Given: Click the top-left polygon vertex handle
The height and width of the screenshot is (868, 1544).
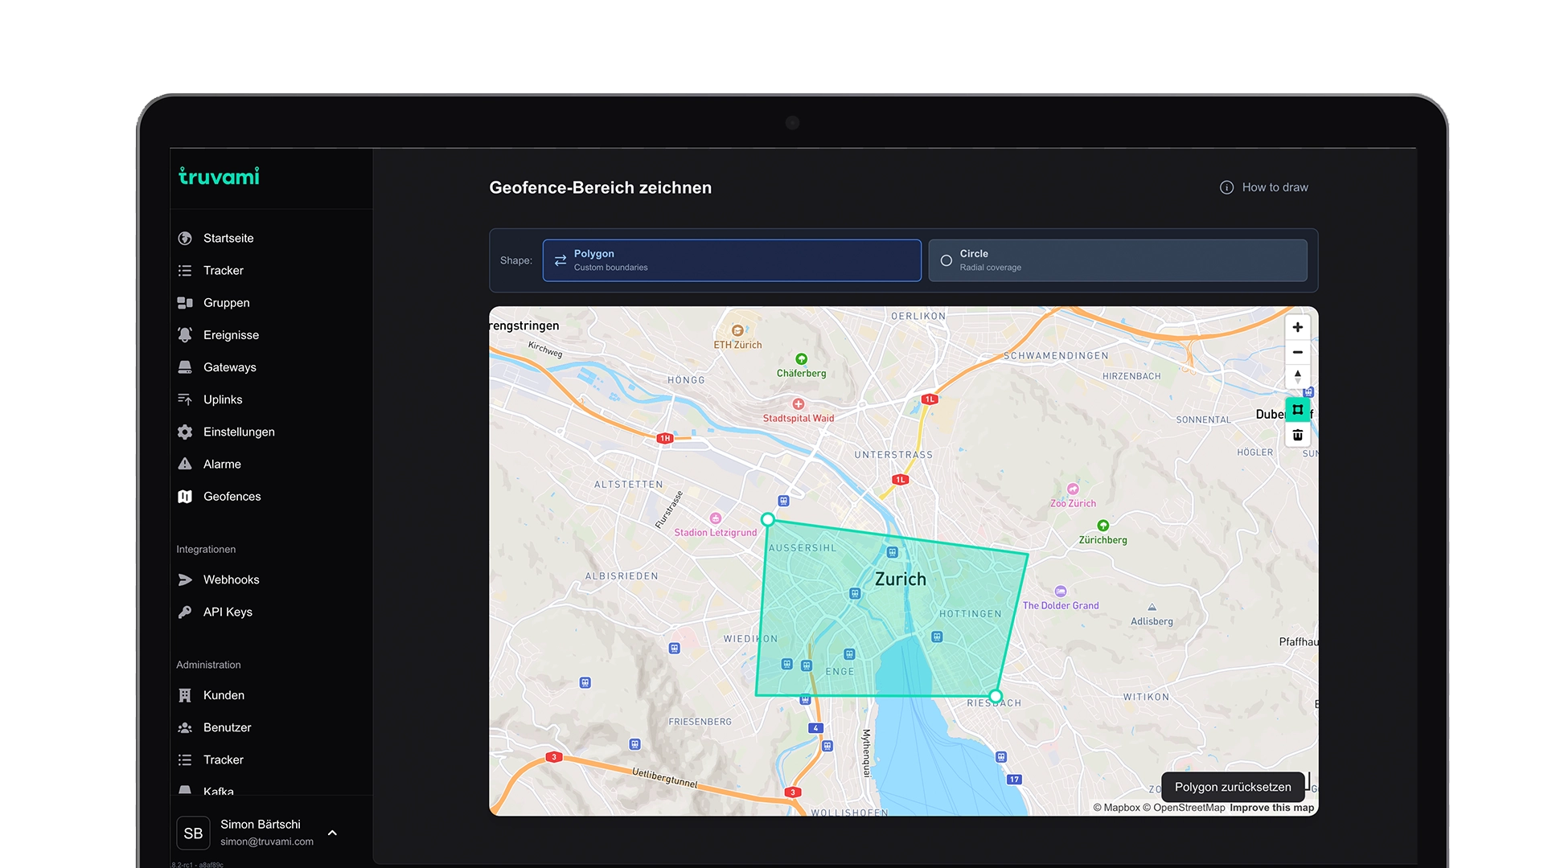Looking at the screenshot, I should tap(768, 520).
